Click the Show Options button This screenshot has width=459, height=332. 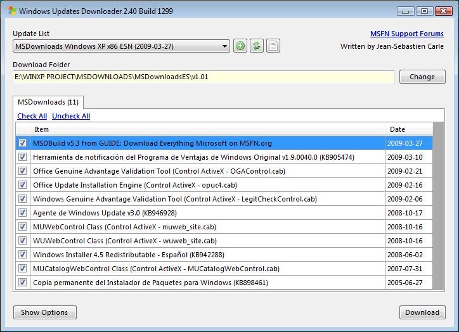45,312
